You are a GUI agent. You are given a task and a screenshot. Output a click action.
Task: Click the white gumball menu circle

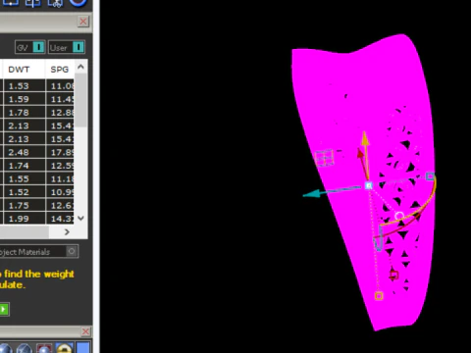399,216
